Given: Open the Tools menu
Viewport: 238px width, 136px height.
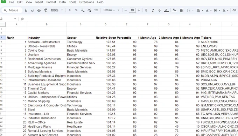Looking at the screenshot, I should [72, 2].
